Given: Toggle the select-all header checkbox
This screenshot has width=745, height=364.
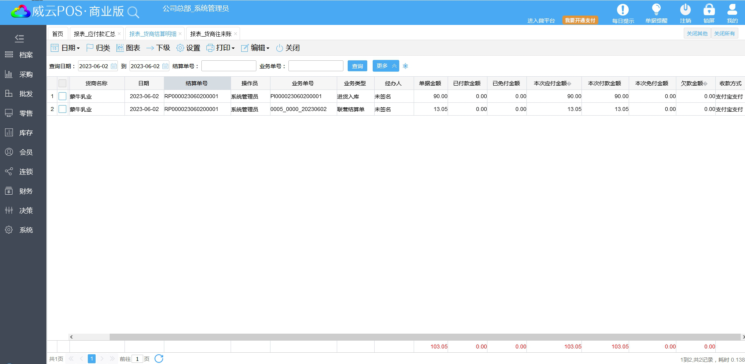Looking at the screenshot, I should (x=62, y=83).
